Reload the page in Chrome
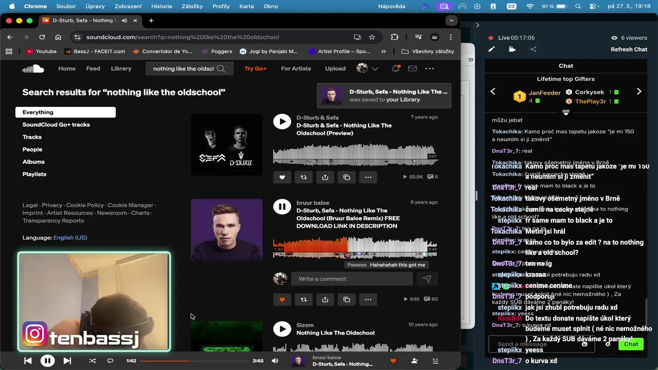 42,37
